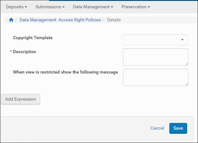
Task: Click the required asterisk beside Description
Action: 11,52
